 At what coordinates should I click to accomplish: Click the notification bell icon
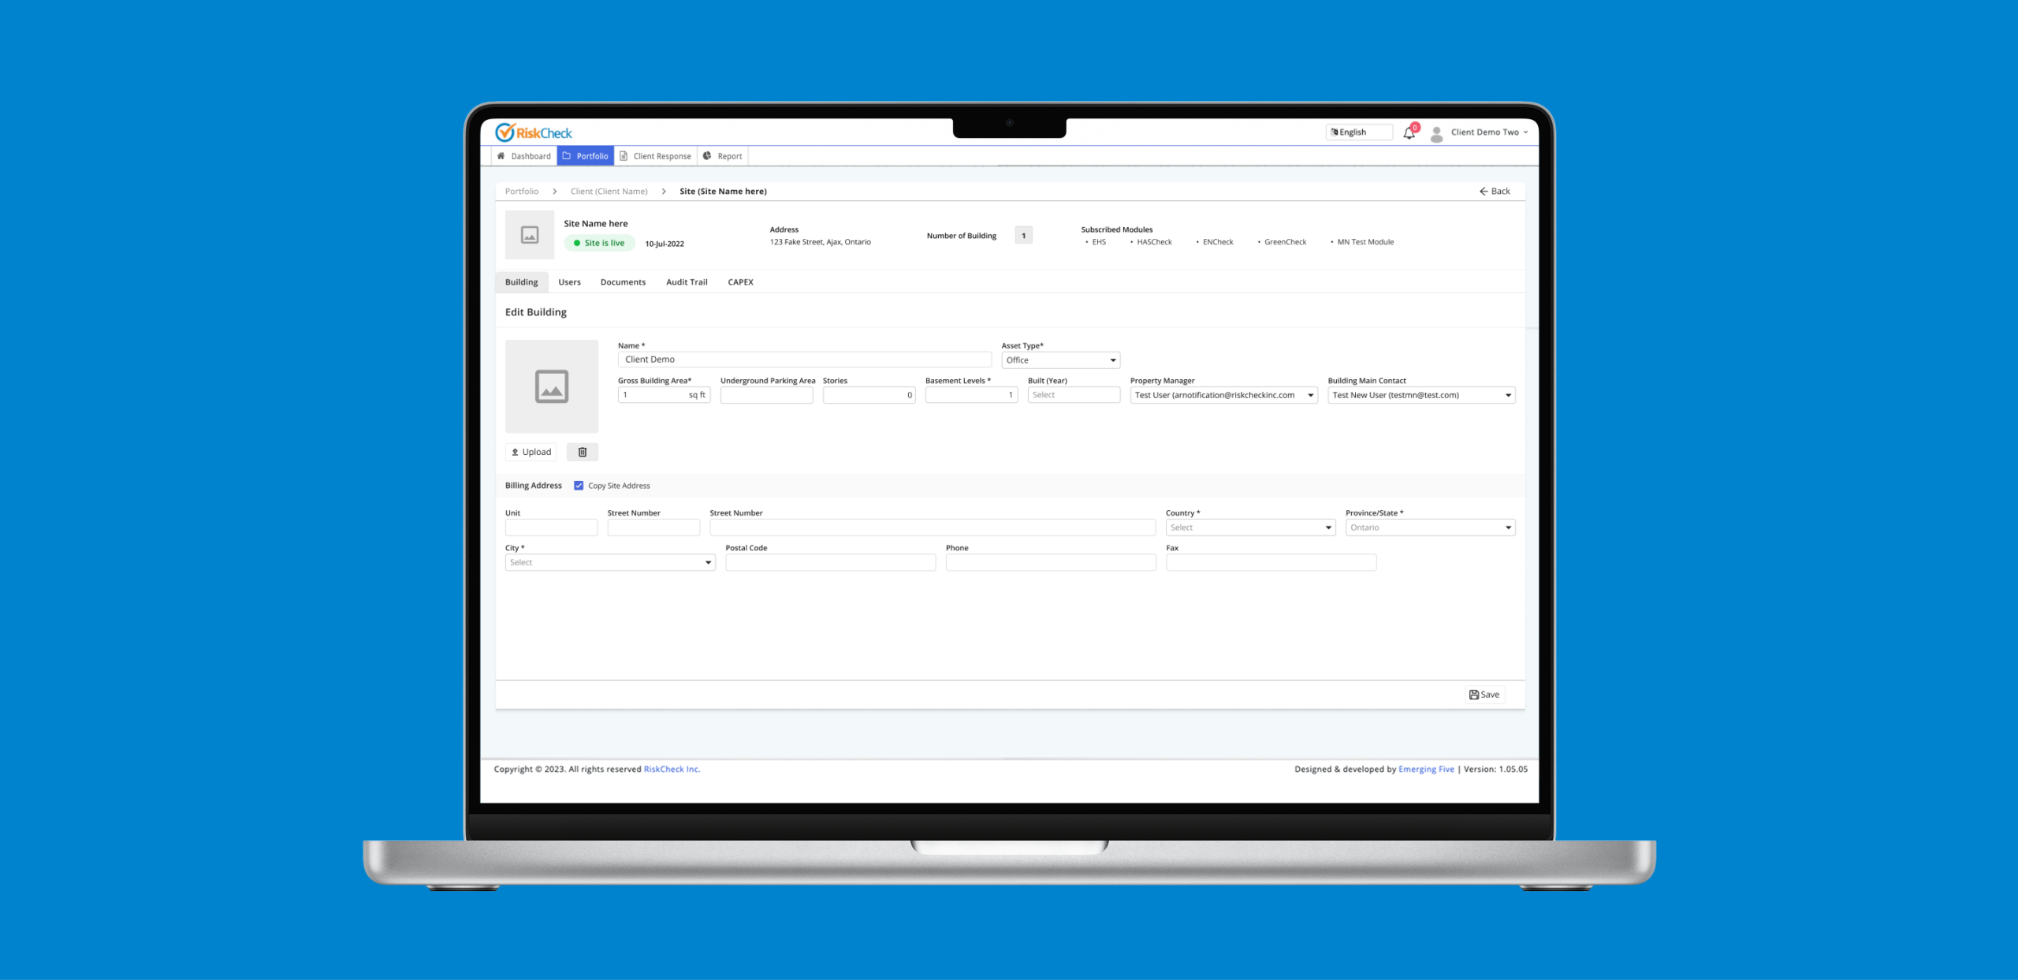[x=1409, y=133]
